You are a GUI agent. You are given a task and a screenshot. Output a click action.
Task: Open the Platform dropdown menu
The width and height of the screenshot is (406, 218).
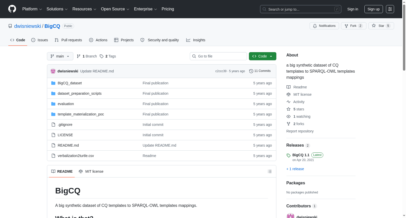point(32,9)
